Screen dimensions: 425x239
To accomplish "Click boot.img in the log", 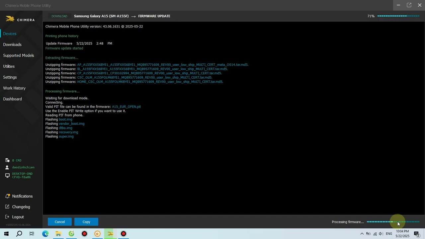I will [x=65, y=119].
